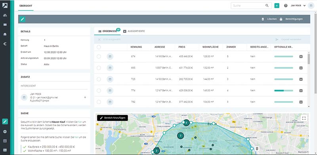Open property icon of row 782

click(110, 102)
